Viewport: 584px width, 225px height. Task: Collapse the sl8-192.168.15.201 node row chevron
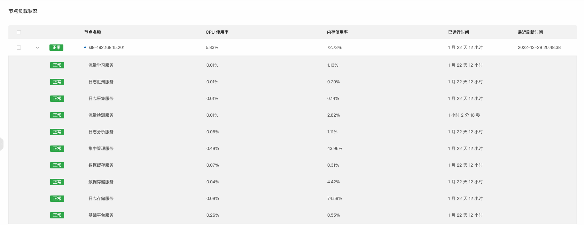click(x=37, y=48)
